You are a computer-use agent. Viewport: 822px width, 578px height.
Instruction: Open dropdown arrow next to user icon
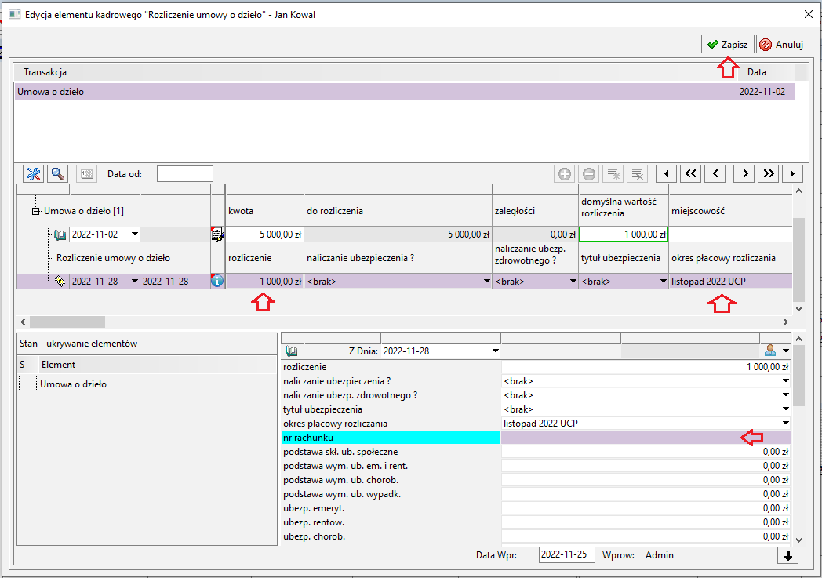coord(785,351)
